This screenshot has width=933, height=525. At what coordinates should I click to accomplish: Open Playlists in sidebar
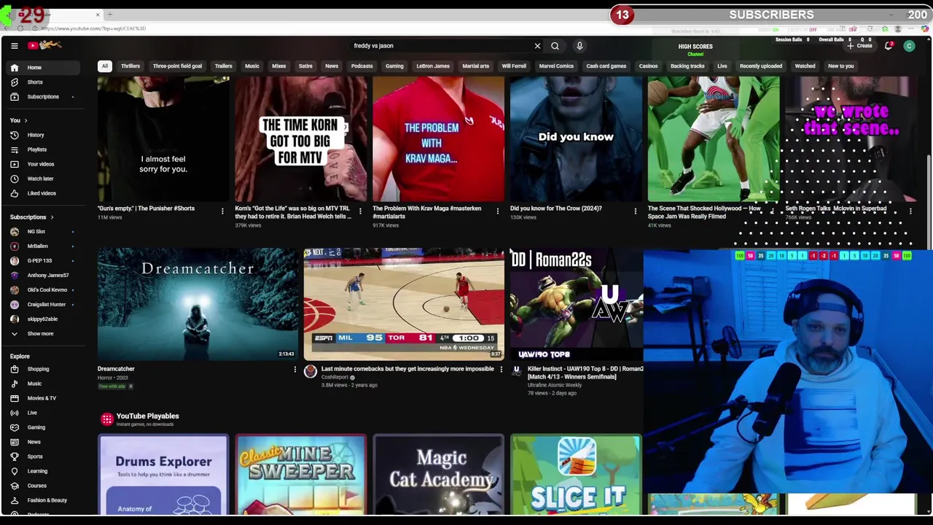click(44, 149)
